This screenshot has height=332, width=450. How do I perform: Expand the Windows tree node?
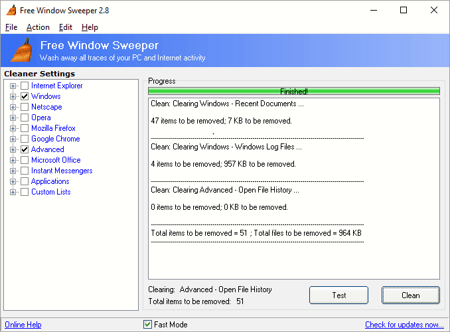coord(13,96)
